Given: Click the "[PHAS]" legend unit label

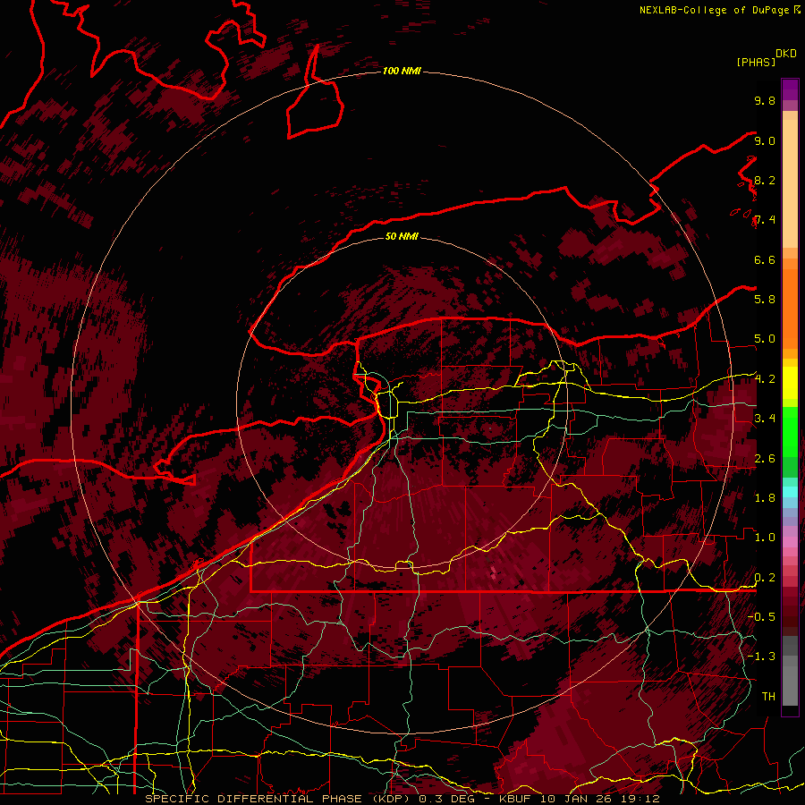Looking at the screenshot, I should point(756,62).
